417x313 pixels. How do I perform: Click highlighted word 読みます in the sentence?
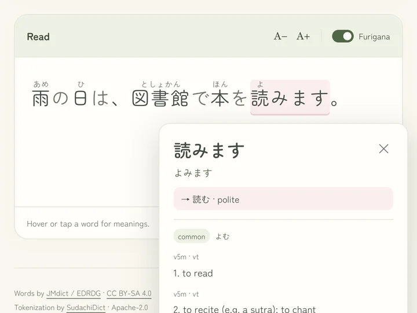pos(290,98)
